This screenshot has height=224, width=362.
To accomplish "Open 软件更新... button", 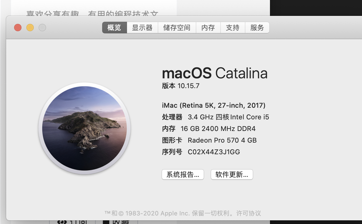I will tap(232, 174).
